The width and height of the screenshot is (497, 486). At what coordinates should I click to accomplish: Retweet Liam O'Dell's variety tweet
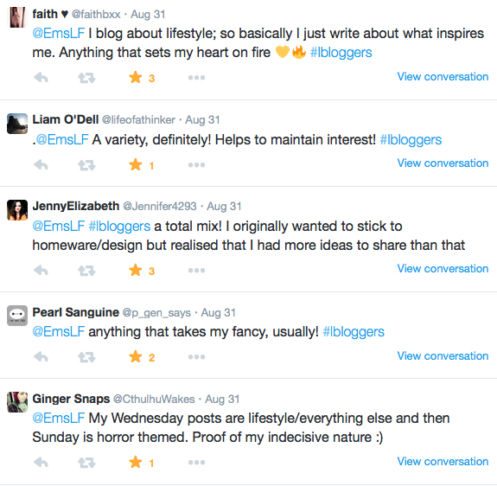pos(86,165)
